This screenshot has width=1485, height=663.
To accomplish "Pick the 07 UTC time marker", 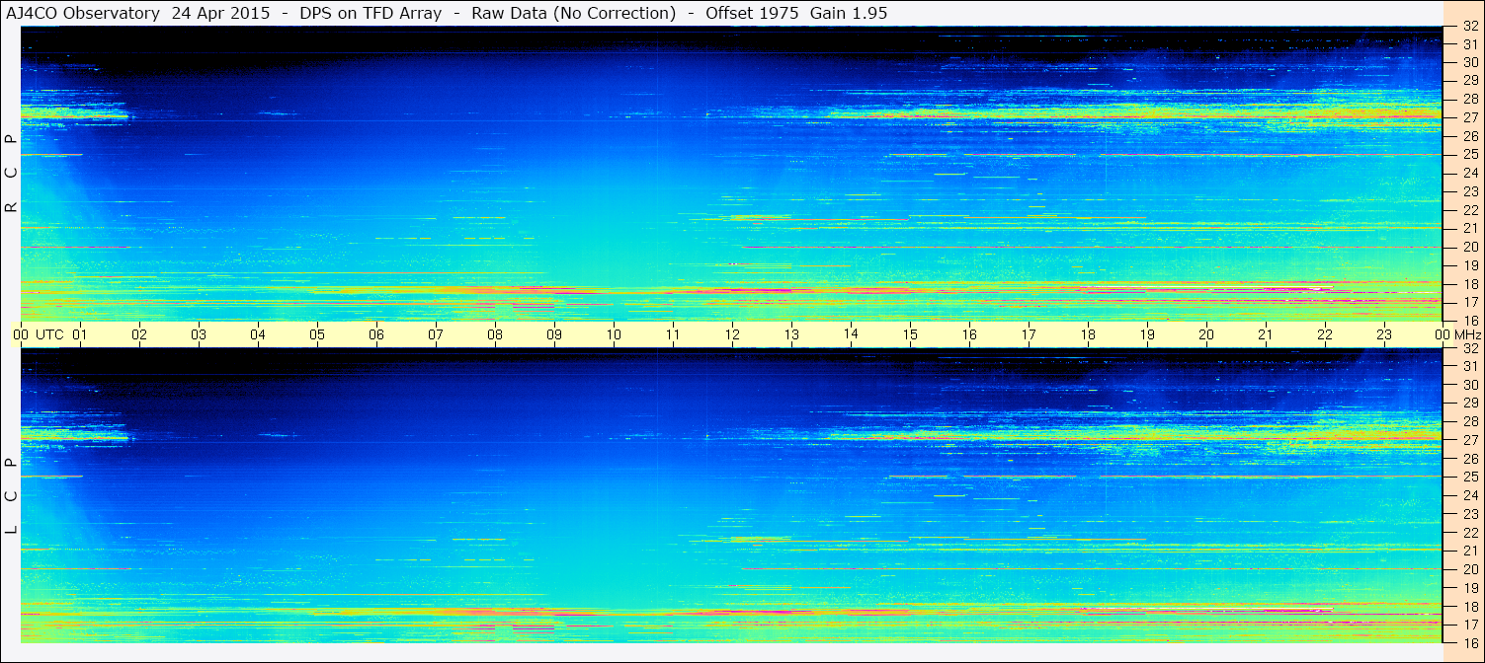I will (436, 334).
